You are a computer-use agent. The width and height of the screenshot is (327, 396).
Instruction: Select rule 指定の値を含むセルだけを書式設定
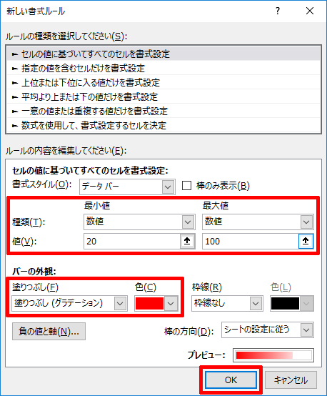[163, 68]
